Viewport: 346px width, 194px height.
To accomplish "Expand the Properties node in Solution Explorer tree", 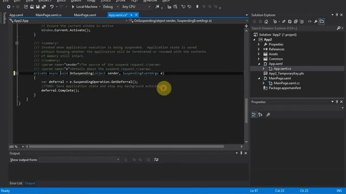I will pos(258,44).
